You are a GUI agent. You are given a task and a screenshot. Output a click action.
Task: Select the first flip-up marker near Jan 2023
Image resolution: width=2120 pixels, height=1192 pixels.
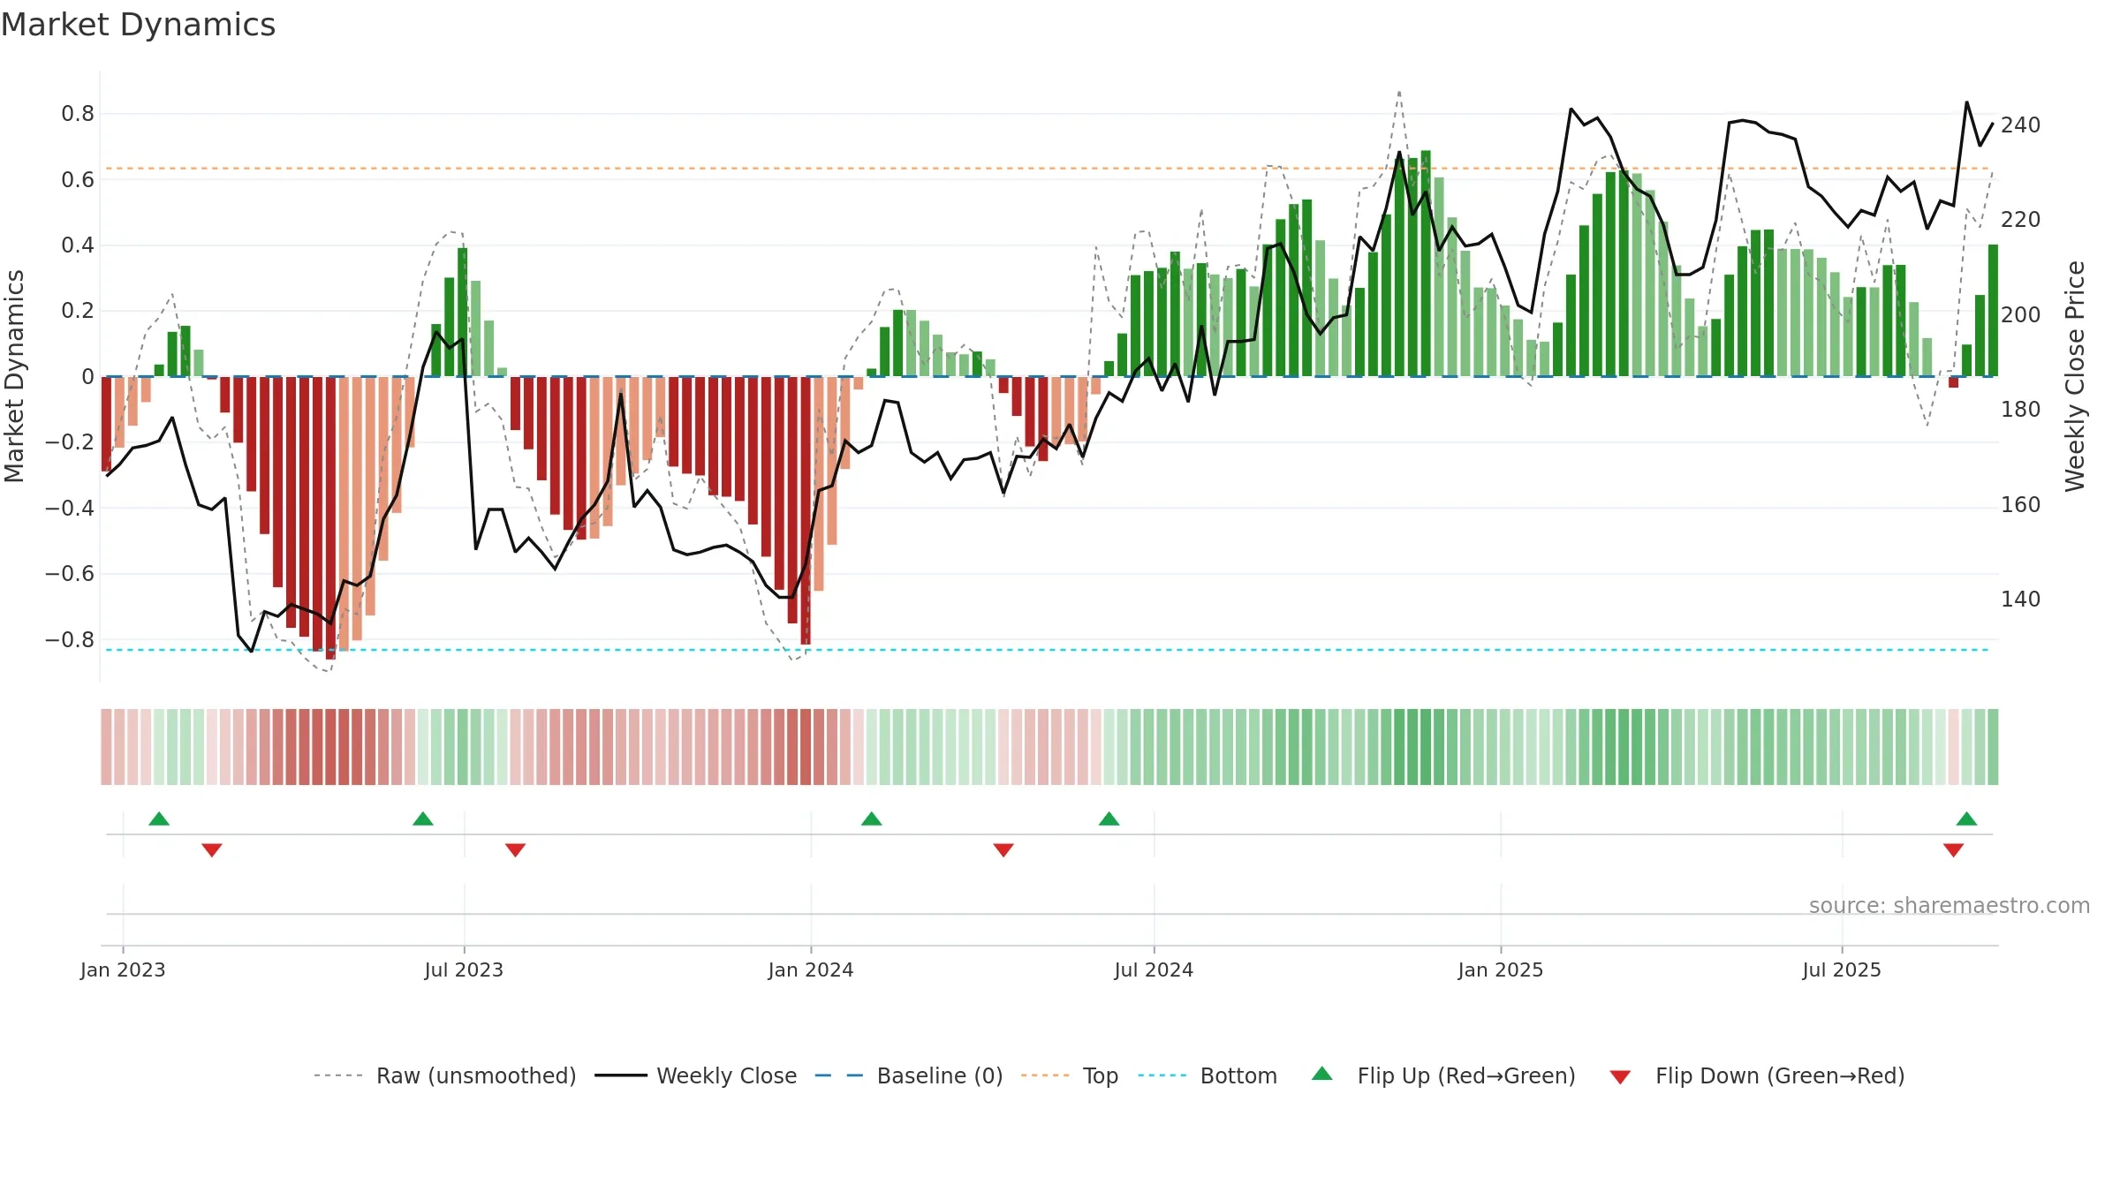(x=159, y=819)
